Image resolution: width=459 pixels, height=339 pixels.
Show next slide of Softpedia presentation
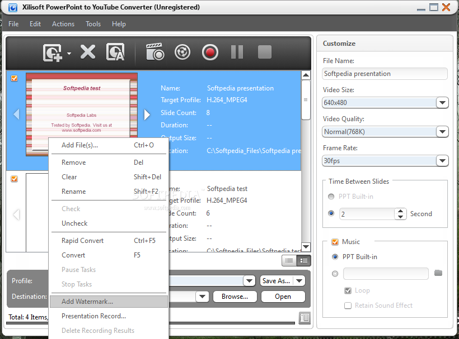(x=147, y=114)
